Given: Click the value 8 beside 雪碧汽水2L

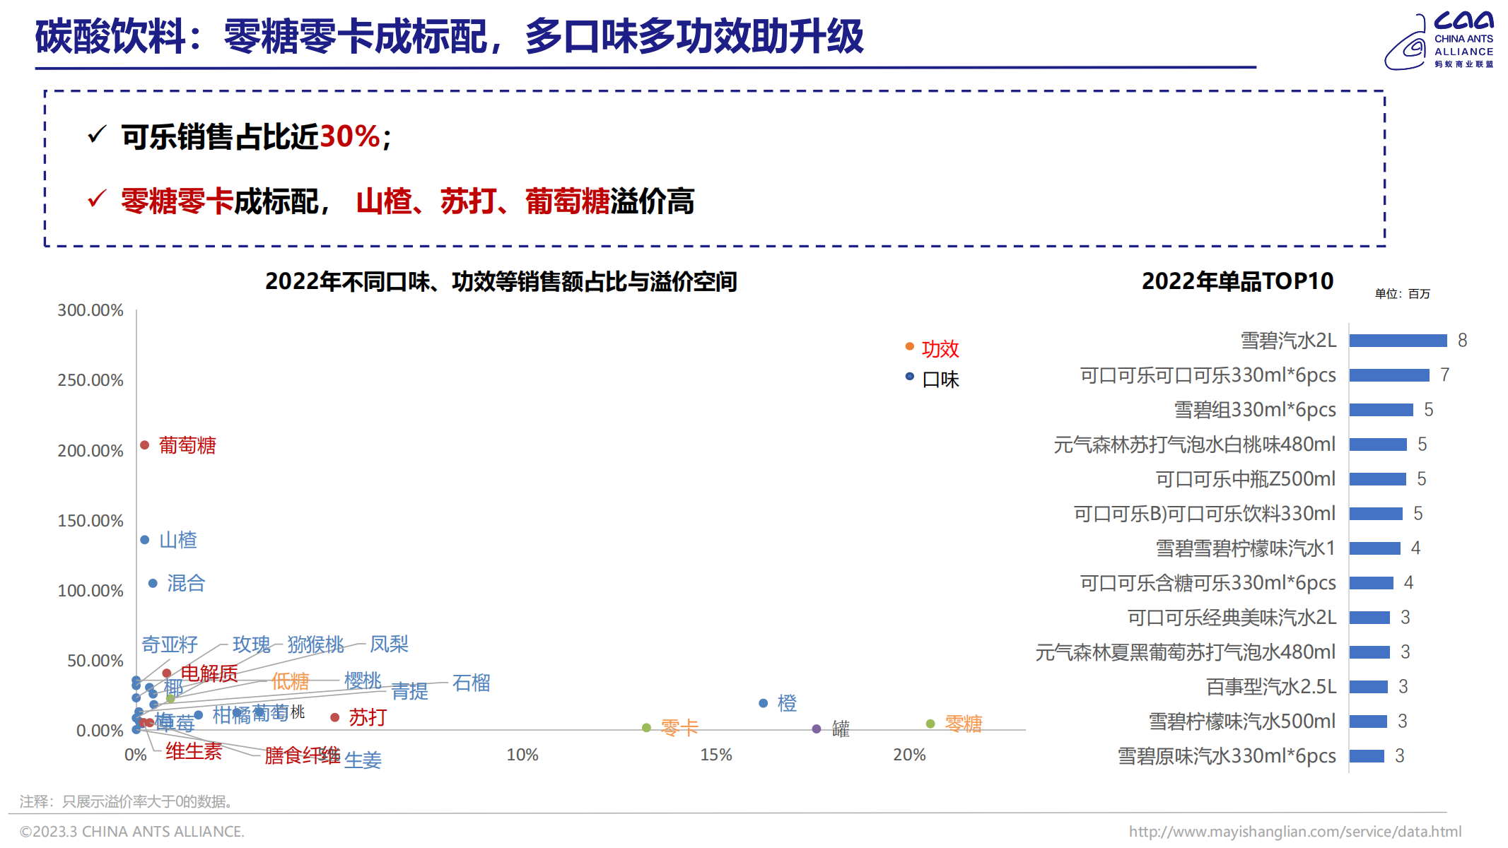Looking at the screenshot, I should (1463, 341).
